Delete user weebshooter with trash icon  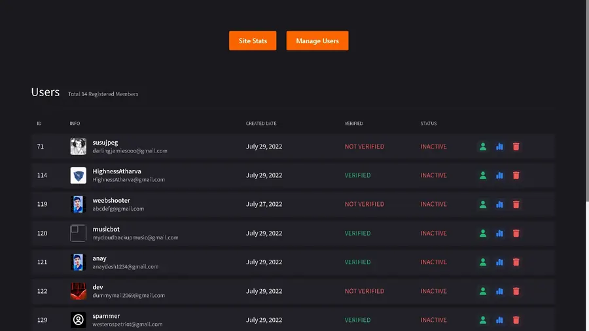[516, 204]
